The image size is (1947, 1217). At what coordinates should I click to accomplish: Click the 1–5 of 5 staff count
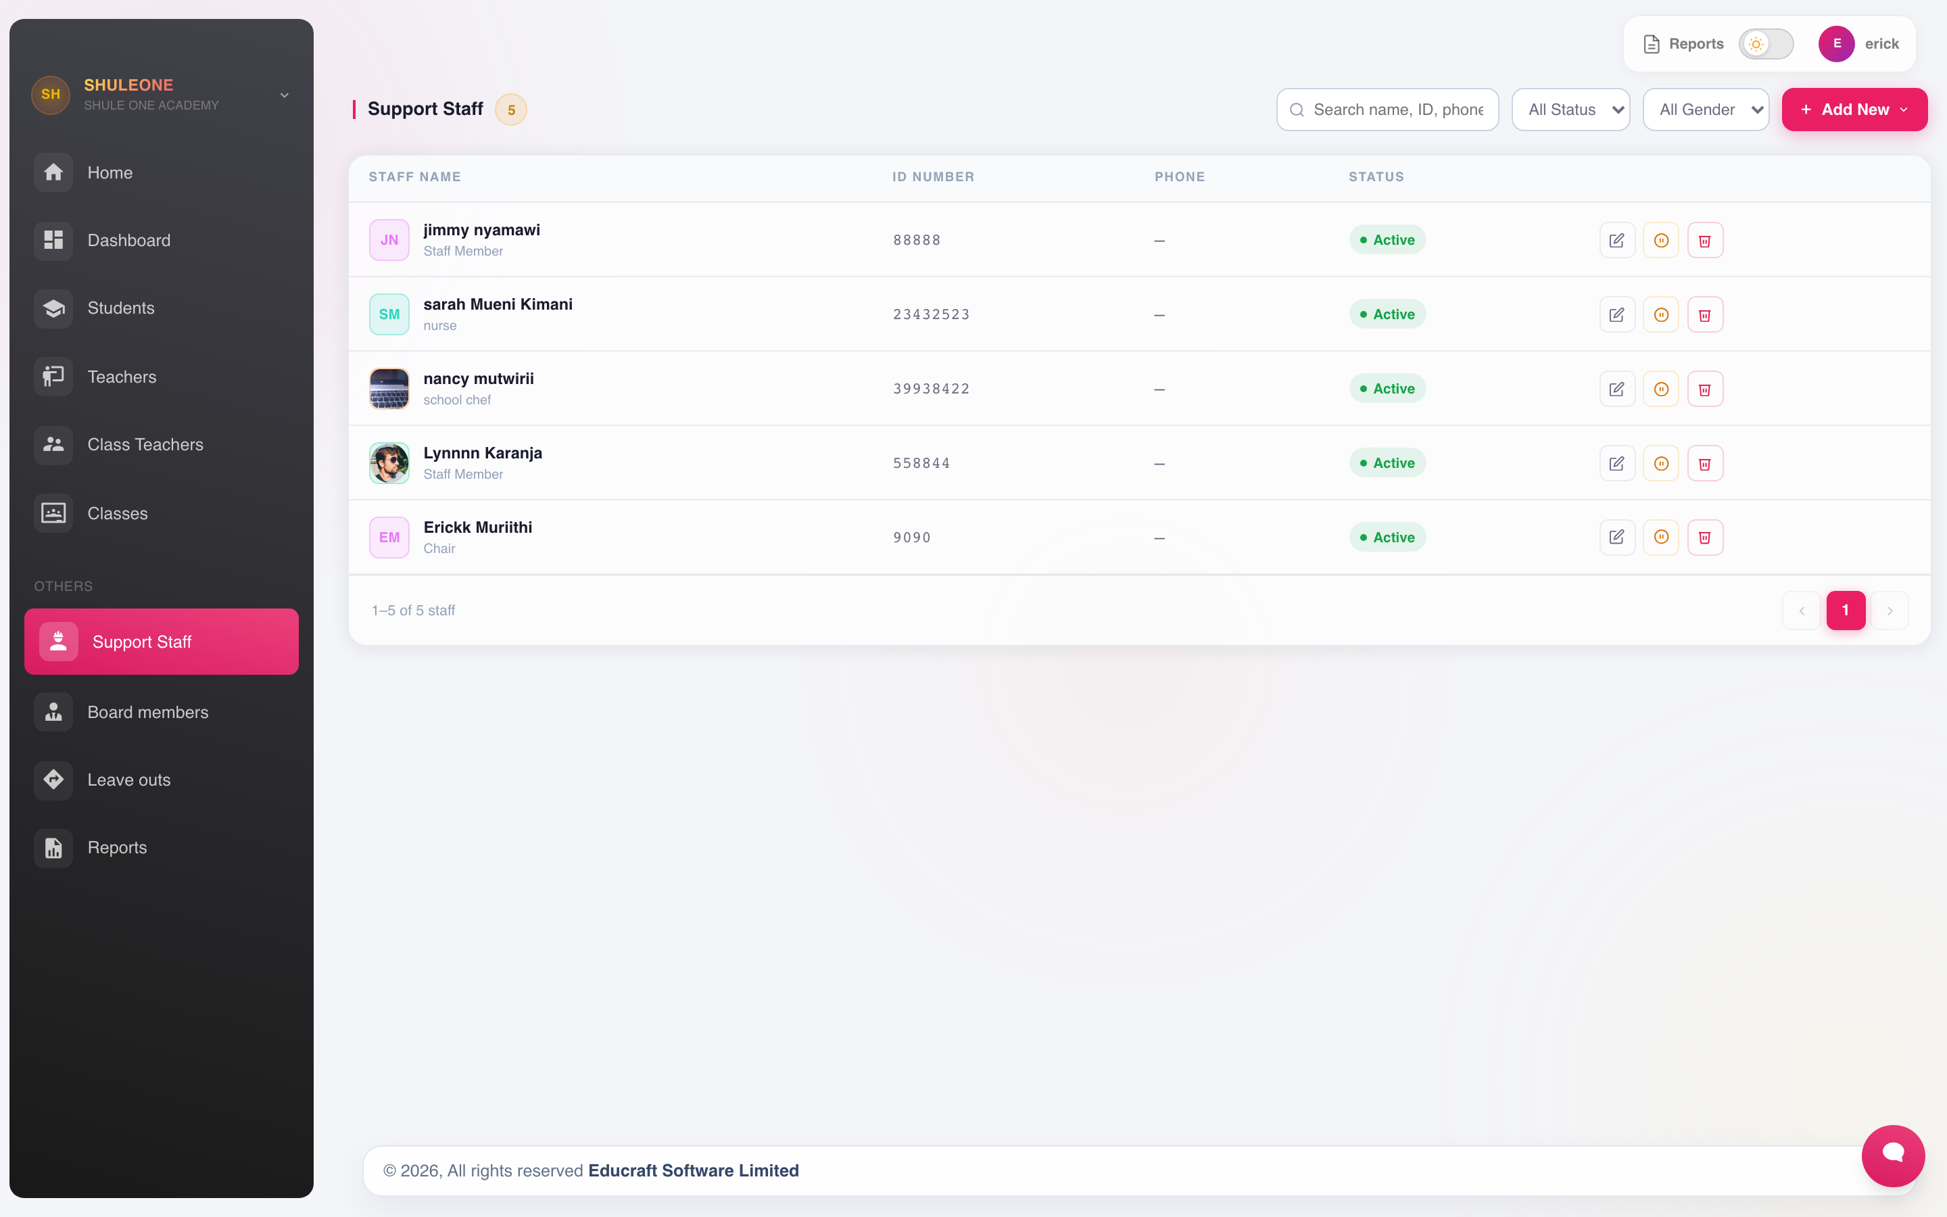[x=414, y=610]
